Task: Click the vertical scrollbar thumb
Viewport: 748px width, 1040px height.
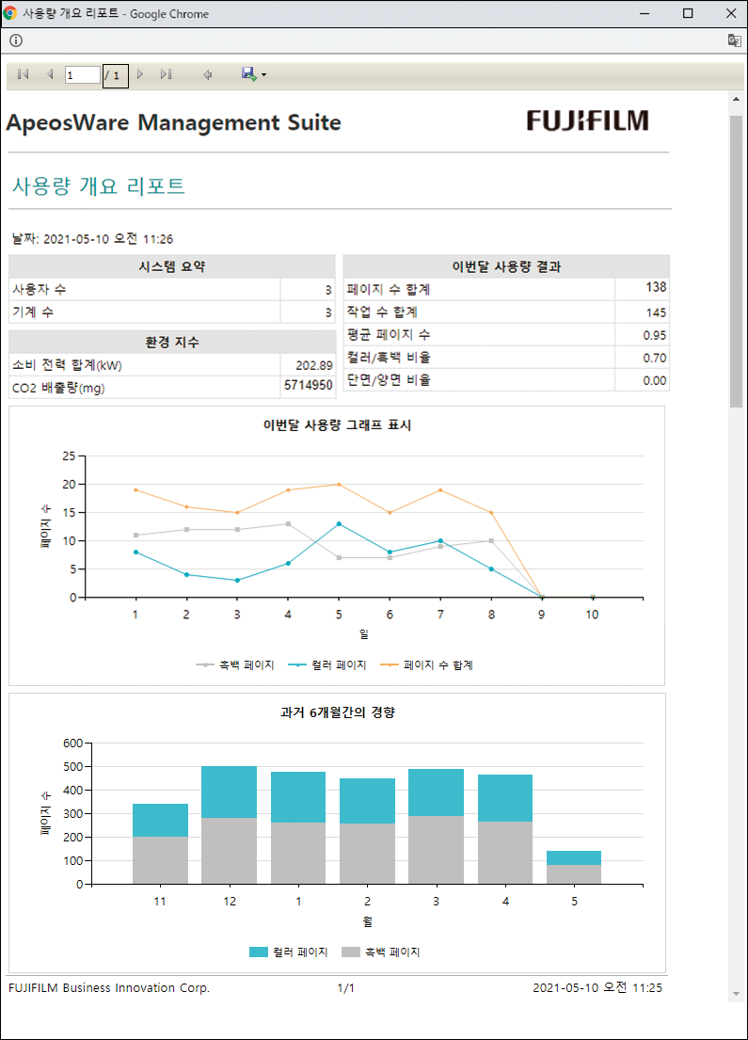Action: pos(736,262)
